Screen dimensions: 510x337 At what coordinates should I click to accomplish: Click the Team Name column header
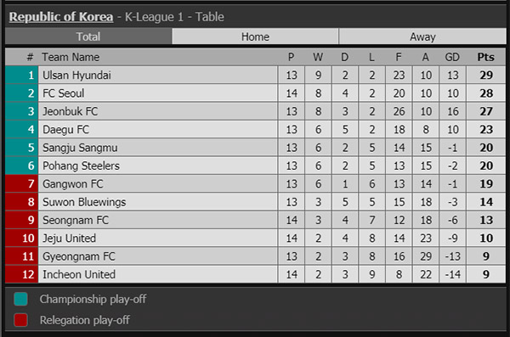[71, 57]
